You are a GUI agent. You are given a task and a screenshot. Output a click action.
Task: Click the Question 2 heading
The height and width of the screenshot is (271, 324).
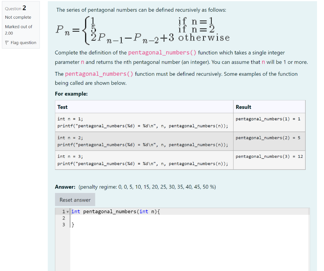pyautogui.click(x=16, y=8)
